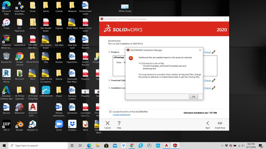266x149 pixels.
Task: Select the iTunes desktop icon
Action: tap(6, 24)
